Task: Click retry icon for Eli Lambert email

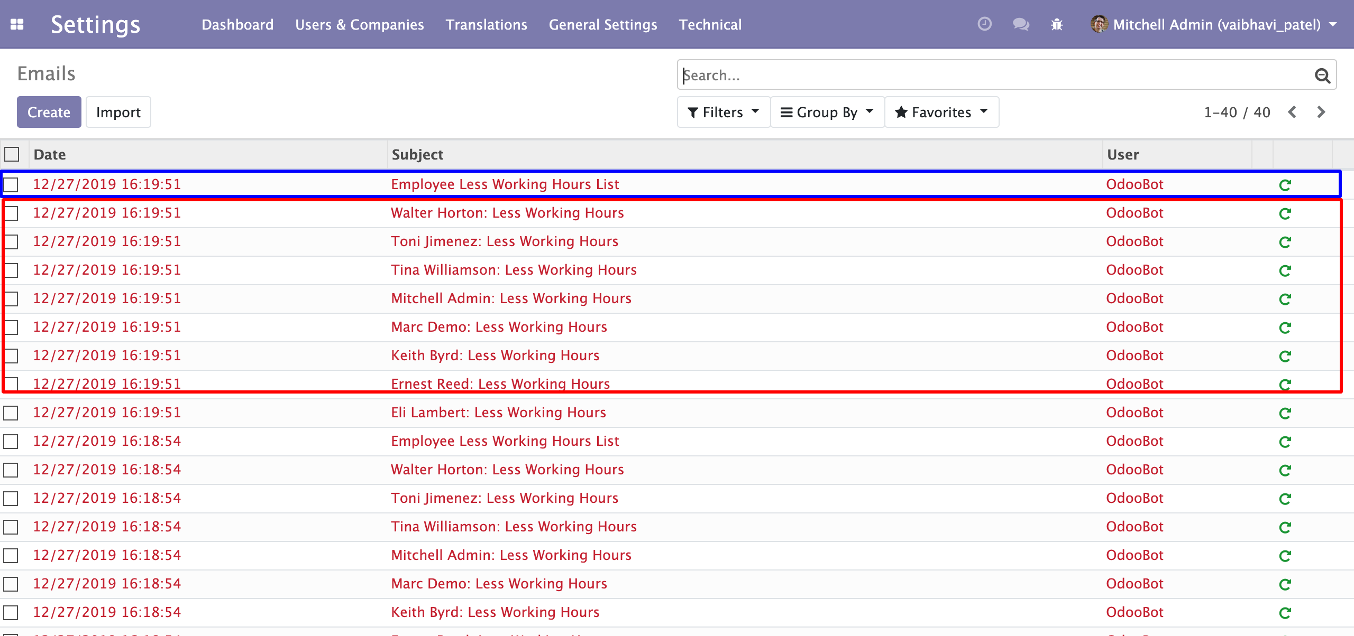Action: point(1285,413)
